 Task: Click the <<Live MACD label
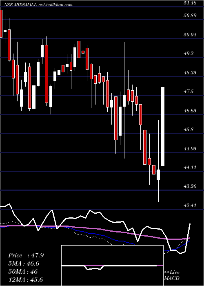tap(172, 275)
